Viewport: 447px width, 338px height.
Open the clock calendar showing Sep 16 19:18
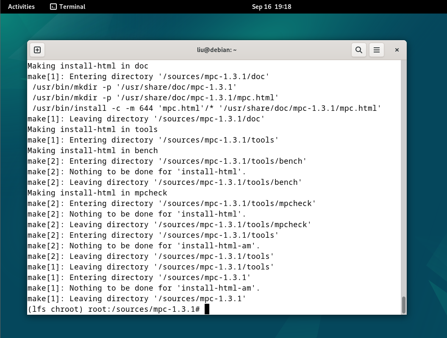click(272, 6)
